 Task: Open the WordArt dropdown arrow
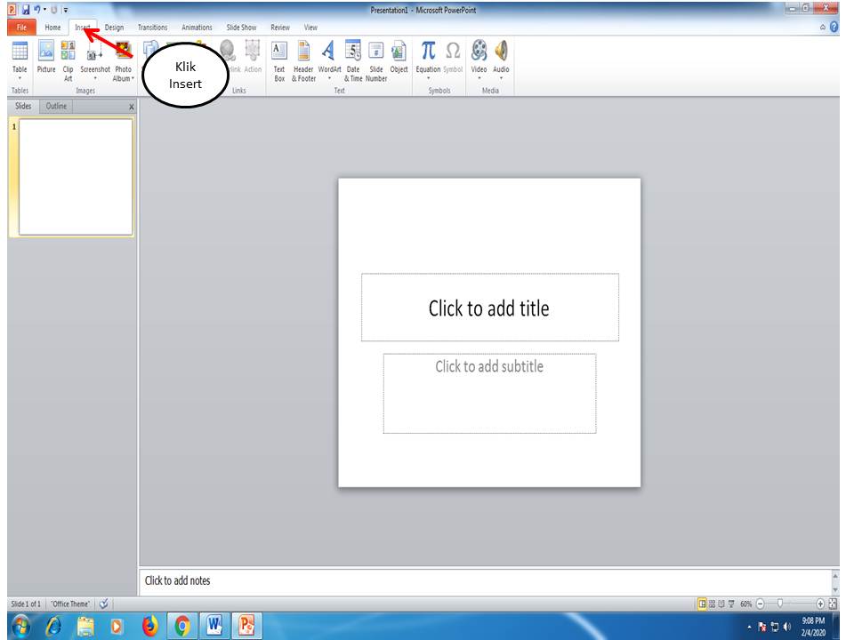(329, 78)
